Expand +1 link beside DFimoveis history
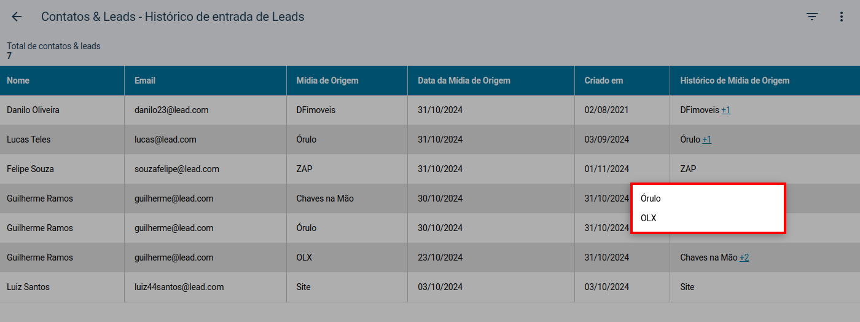 click(x=725, y=110)
